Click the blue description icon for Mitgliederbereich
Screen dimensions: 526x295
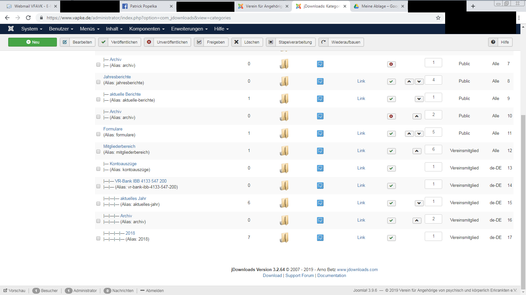[320, 151]
